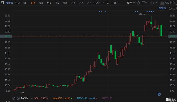Switch to the 3分 minute chart
The width and height of the screenshot is (177, 102).
click(81, 3)
